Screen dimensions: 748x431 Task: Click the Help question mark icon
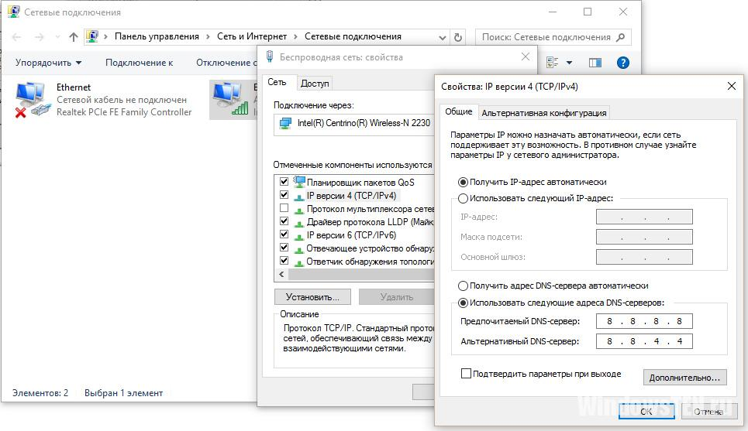(622, 63)
